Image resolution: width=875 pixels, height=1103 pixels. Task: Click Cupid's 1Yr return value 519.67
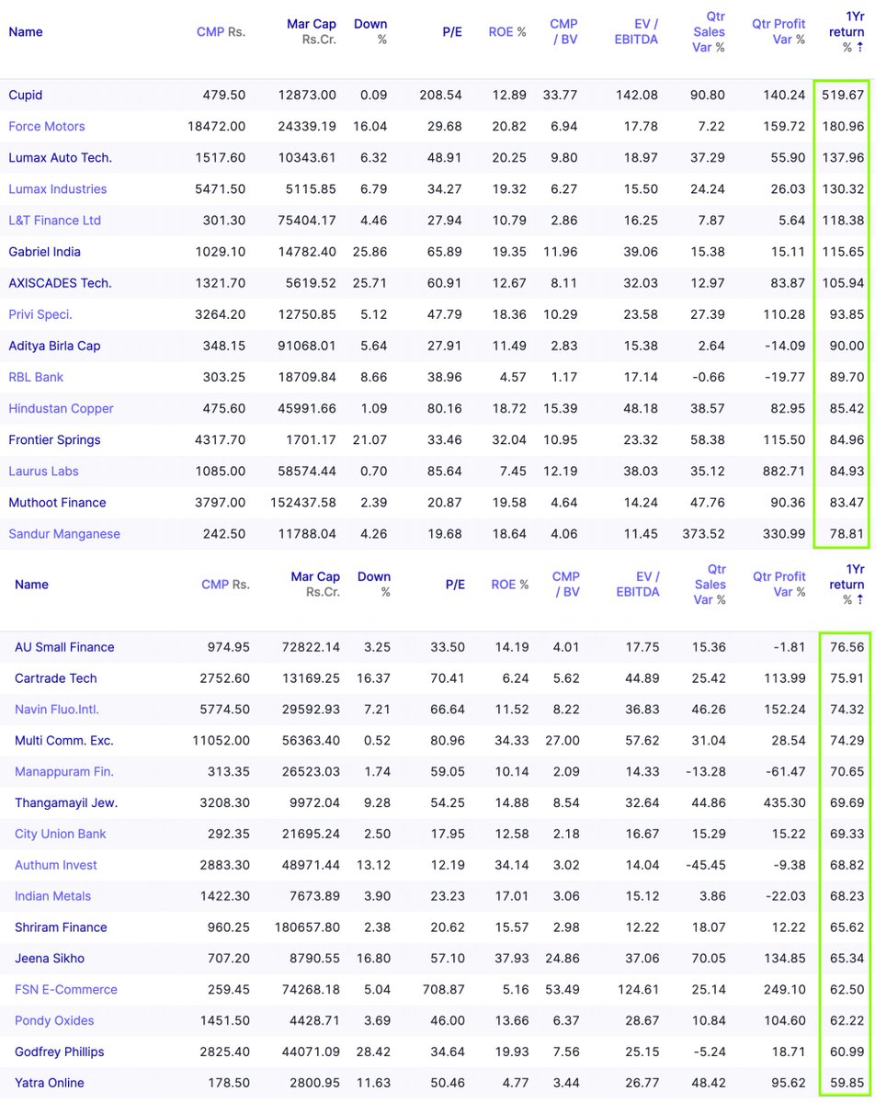click(843, 95)
